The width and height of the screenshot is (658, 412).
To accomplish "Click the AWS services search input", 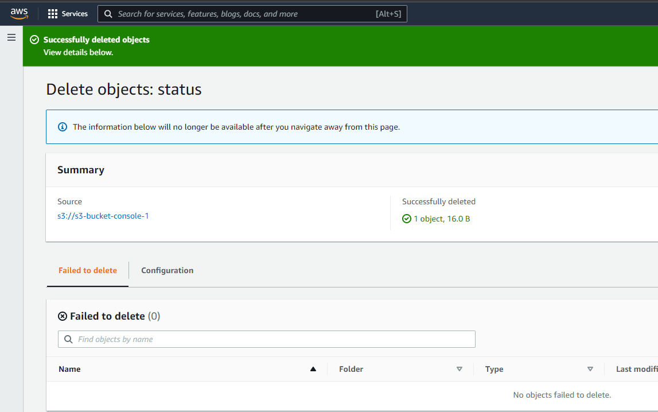I will click(247, 13).
